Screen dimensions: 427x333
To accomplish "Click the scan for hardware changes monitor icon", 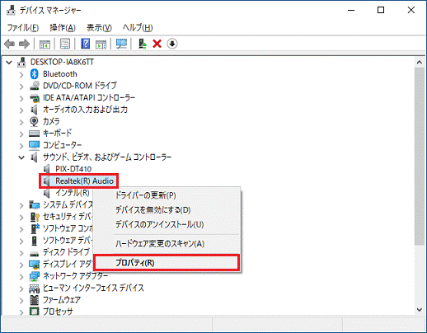I will 121,44.
